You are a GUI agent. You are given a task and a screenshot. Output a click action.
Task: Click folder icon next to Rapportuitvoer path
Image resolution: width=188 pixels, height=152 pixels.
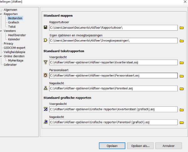pyautogui.click(x=181, y=28)
